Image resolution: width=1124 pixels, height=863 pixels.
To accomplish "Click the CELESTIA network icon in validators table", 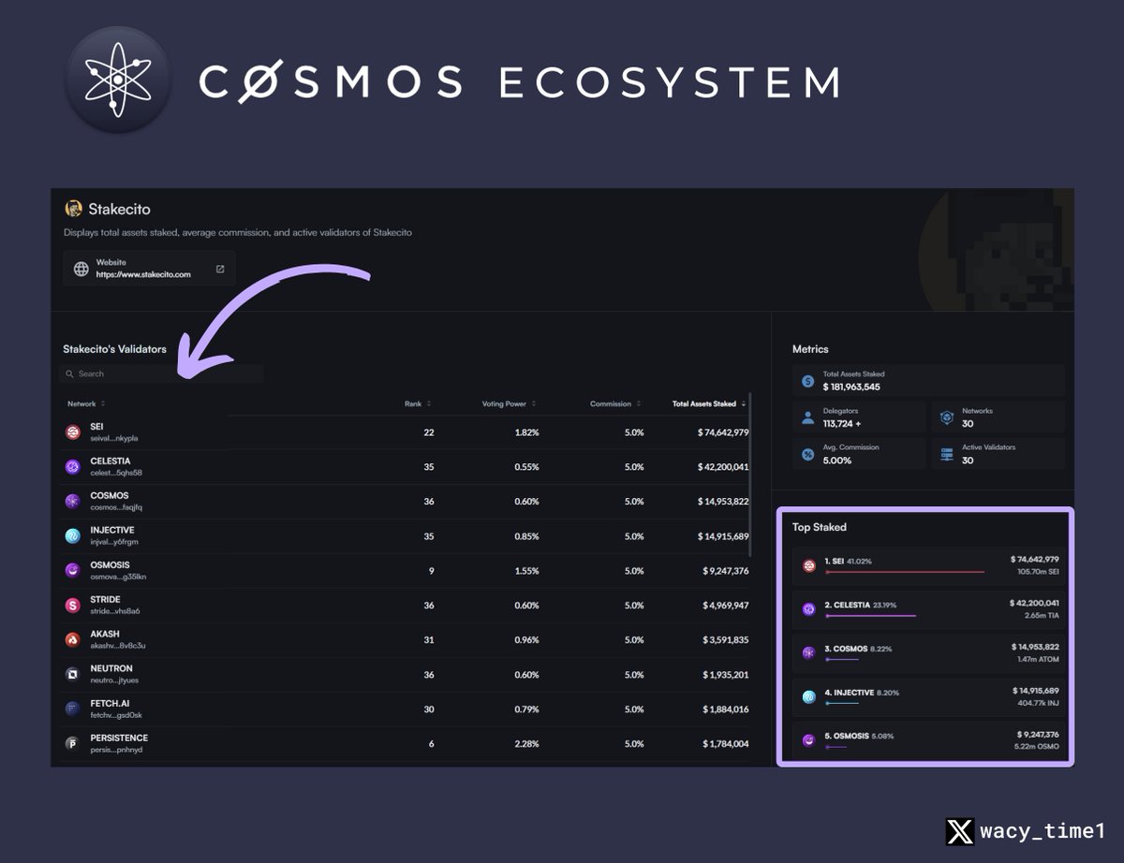I will click(x=73, y=466).
